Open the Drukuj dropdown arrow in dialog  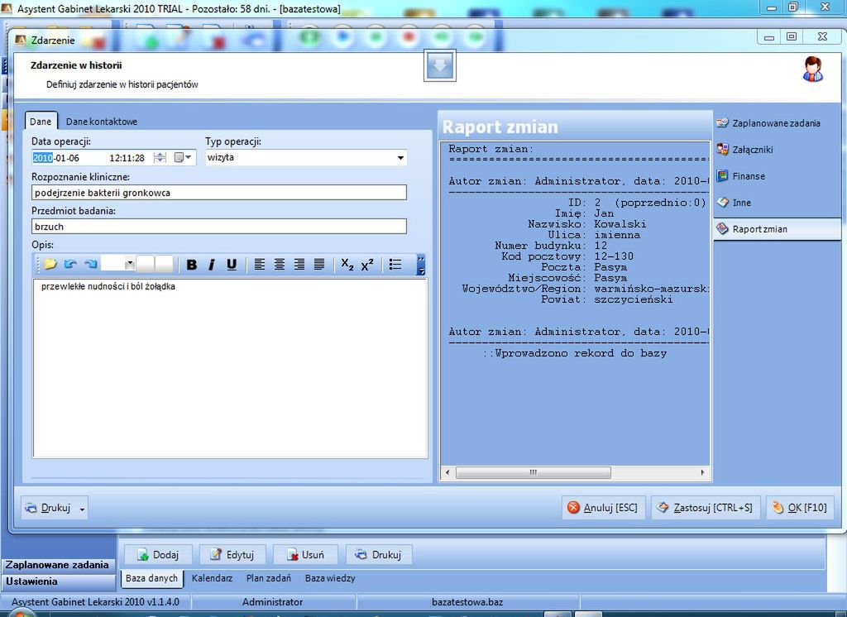point(82,509)
